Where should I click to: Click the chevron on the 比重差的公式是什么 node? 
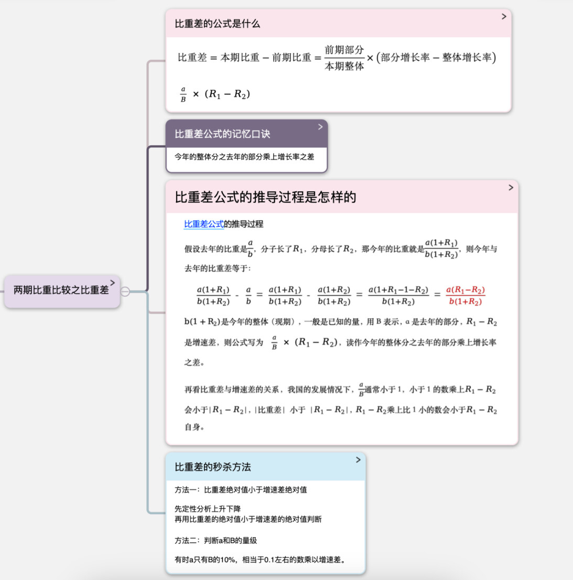tap(504, 17)
